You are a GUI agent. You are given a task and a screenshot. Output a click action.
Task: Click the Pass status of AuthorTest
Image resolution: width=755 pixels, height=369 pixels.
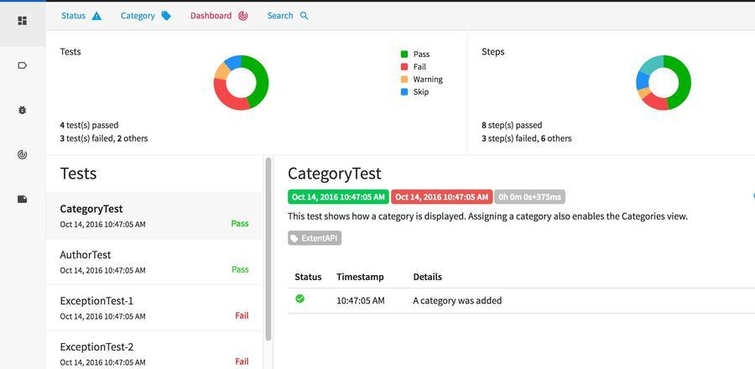[240, 270]
